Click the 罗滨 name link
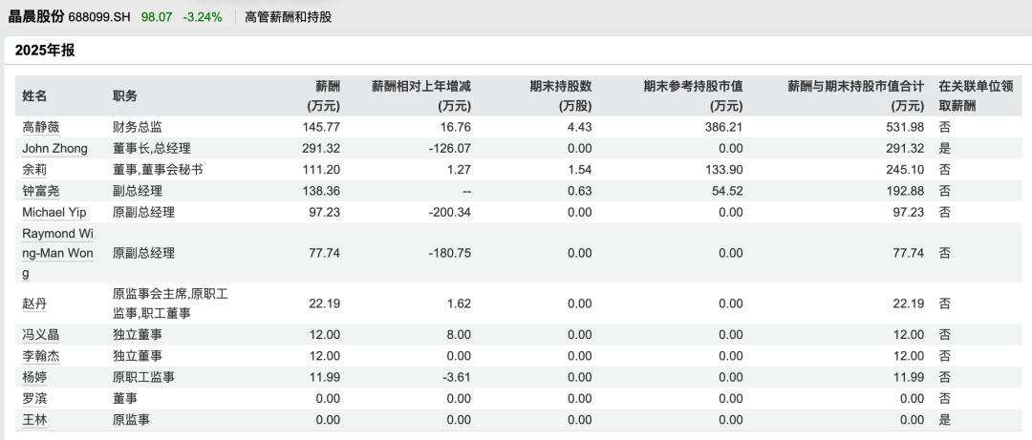The image size is (1032, 440). (x=34, y=399)
